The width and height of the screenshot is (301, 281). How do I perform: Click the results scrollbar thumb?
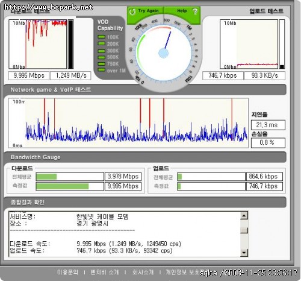[x=244, y=230]
